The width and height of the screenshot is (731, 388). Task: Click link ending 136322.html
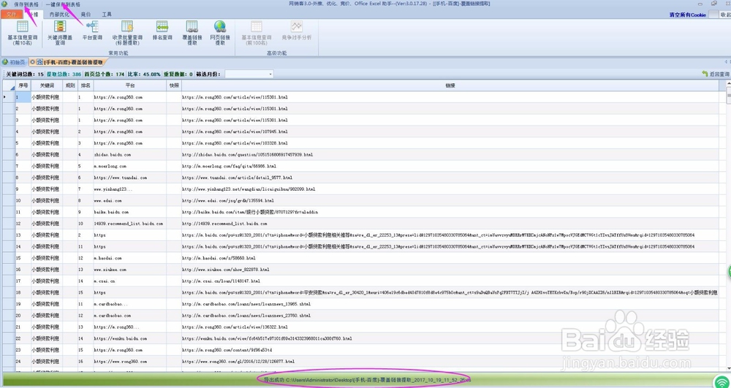click(235, 327)
